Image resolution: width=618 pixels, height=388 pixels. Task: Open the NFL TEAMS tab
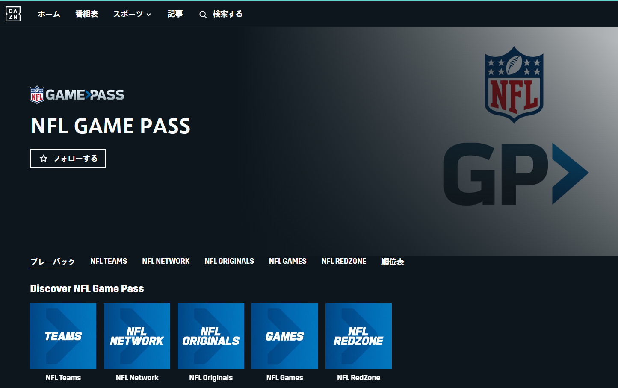tap(108, 261)
